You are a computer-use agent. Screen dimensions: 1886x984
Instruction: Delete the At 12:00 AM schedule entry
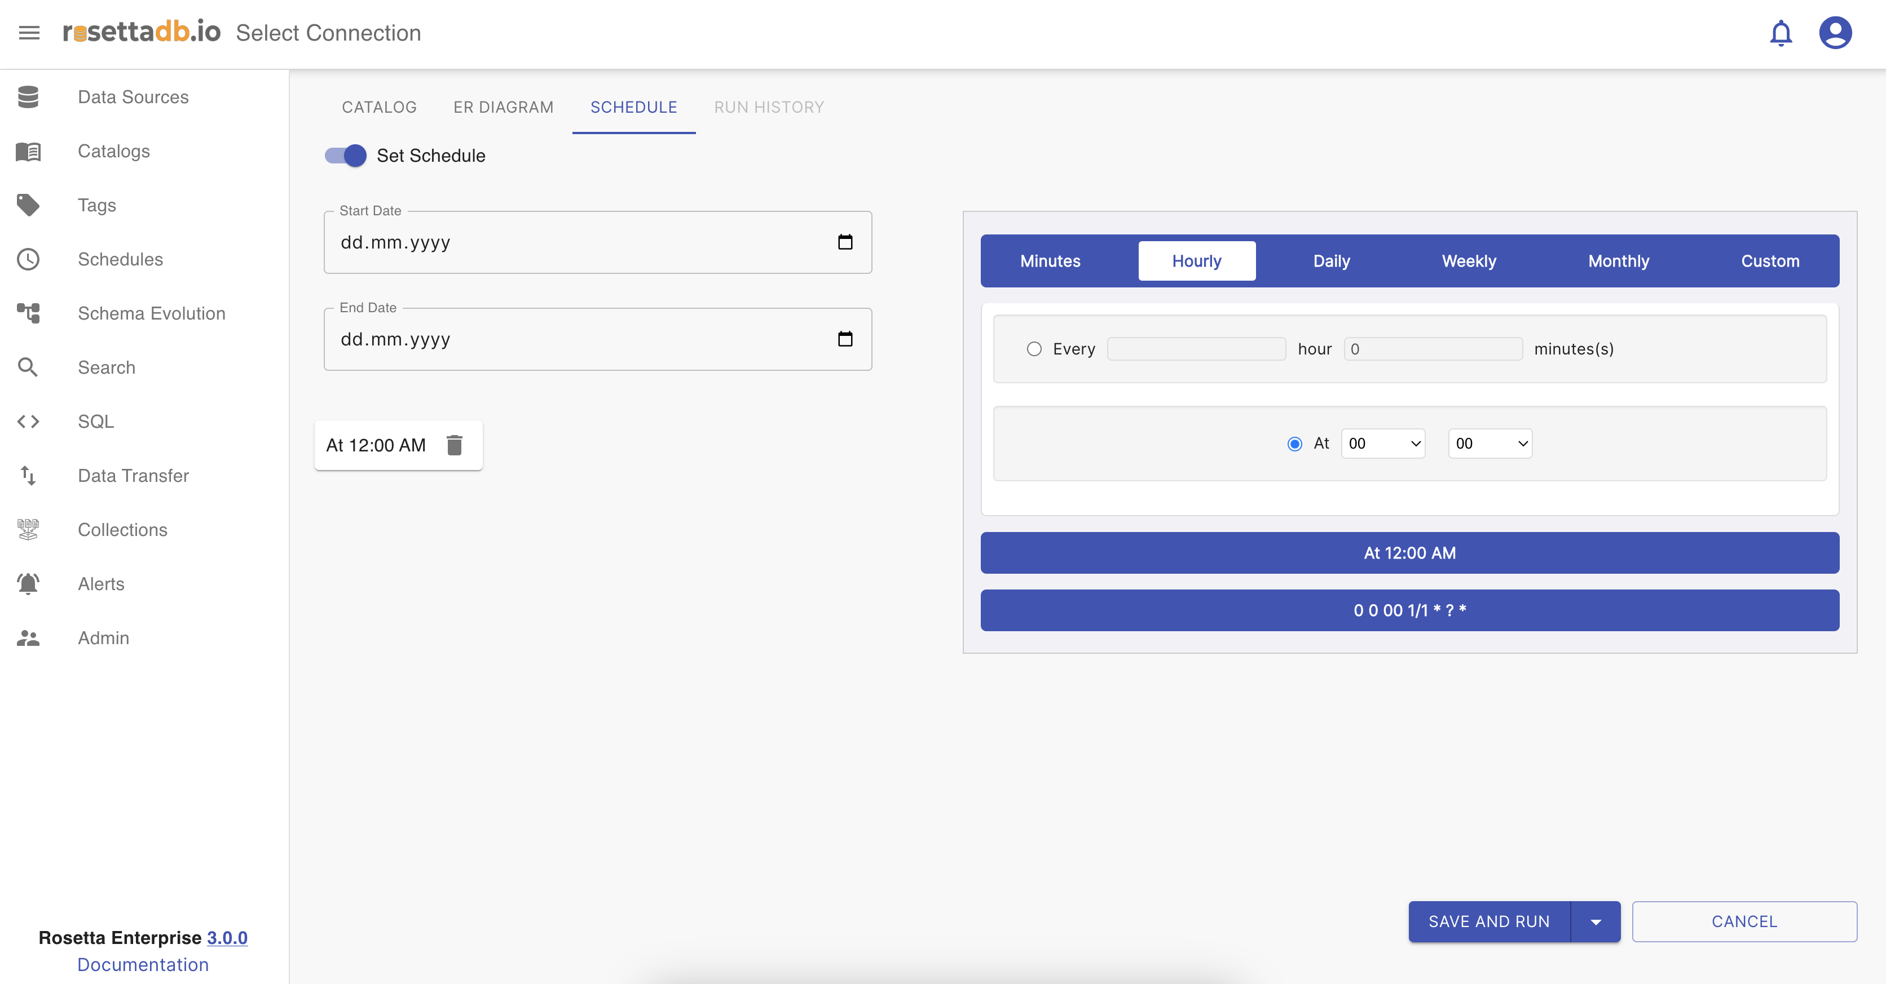pyautogui.click(x=455, y=445)
